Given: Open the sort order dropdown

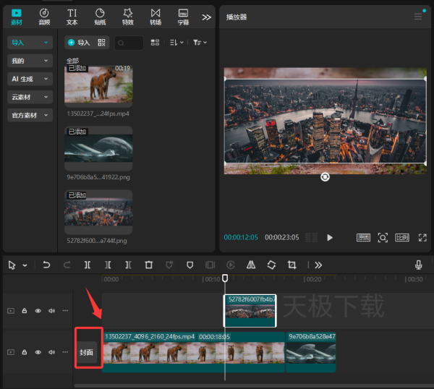Looking at the screenshot, I should 176,43.
